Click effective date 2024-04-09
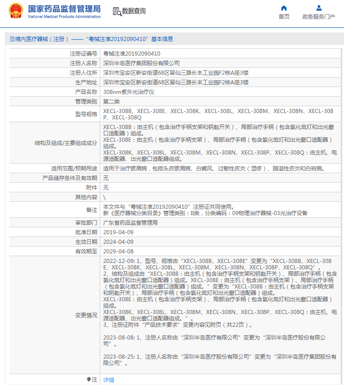Screen dimensions: 344x386 click(118, 242)
